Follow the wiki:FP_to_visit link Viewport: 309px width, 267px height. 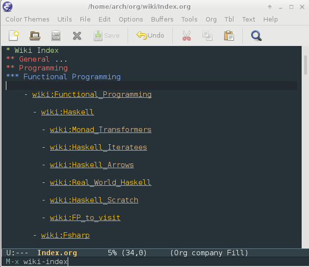85,218
